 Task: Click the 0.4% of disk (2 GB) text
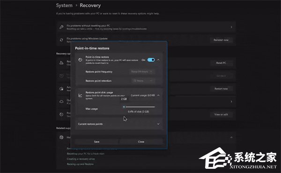click(x=138, y=112)
